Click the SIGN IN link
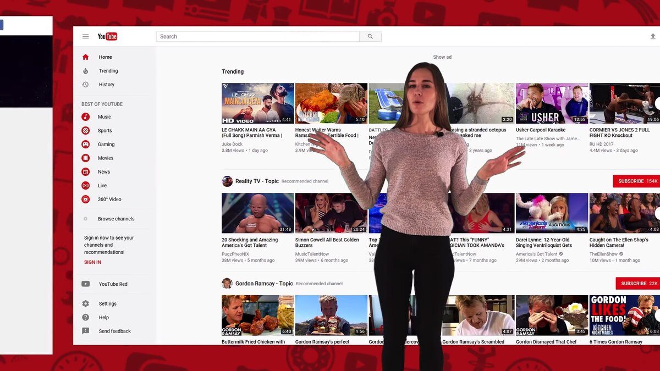The width and height of the screenshot is (660, 371). coord(92,262)
